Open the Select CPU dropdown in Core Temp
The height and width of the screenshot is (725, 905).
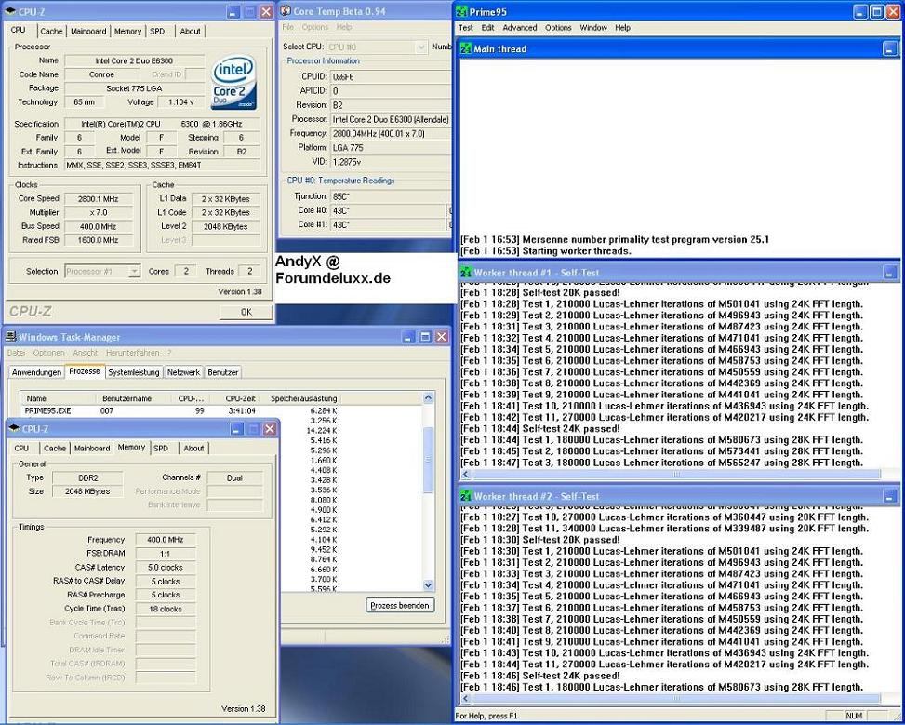(420, 47)
